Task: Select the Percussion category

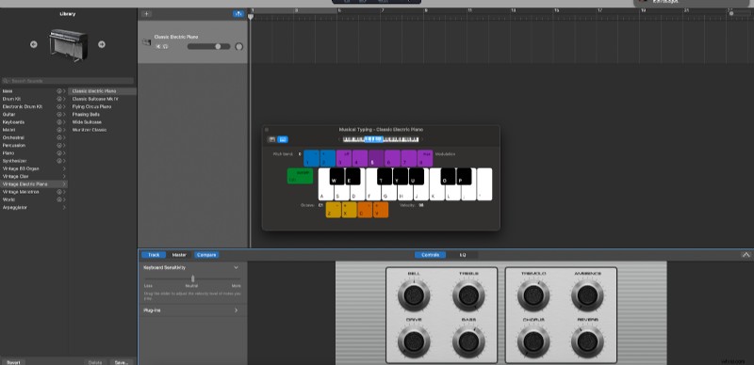Action: pos(33,145)
